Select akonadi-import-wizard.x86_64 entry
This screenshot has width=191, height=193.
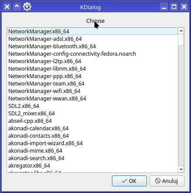(92, 143)
